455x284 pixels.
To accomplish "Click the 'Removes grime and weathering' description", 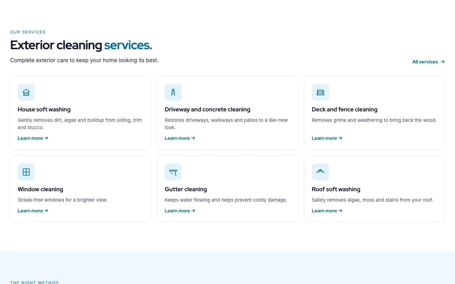I will pos(374,120).
